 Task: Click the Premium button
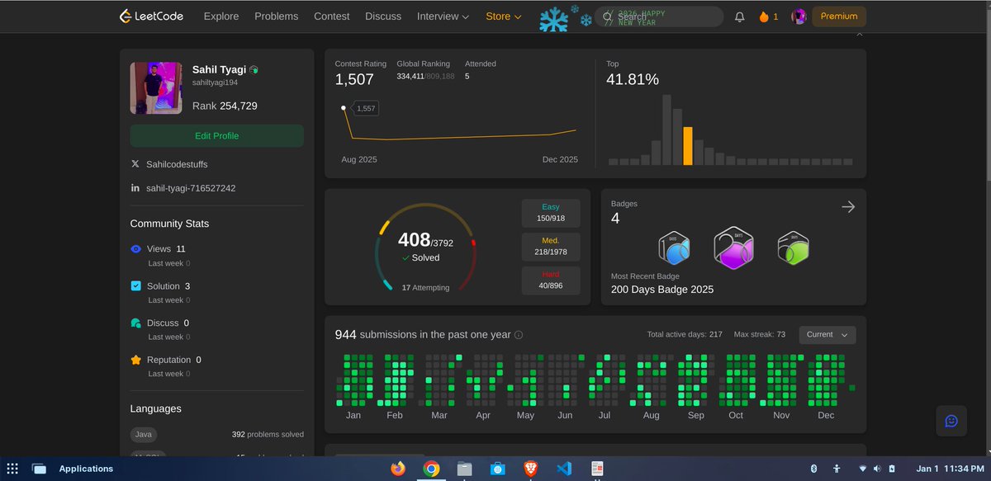[839, 17]
